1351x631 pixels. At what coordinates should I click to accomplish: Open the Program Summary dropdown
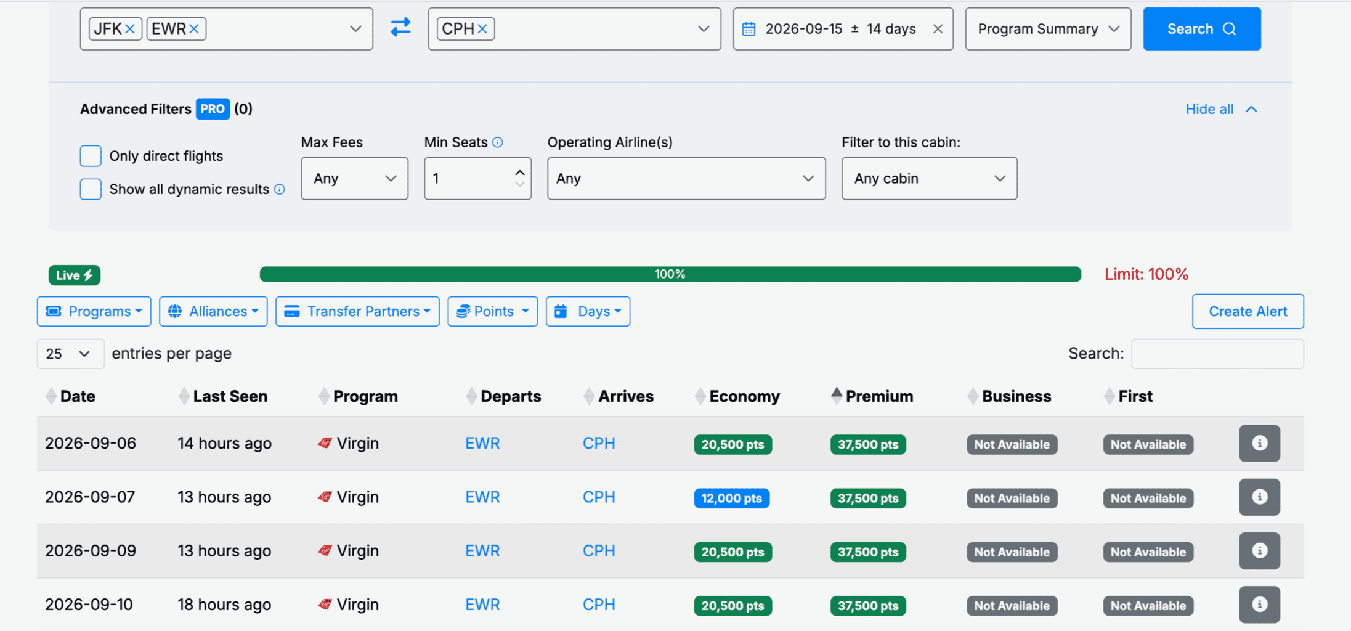point(1048,29)
